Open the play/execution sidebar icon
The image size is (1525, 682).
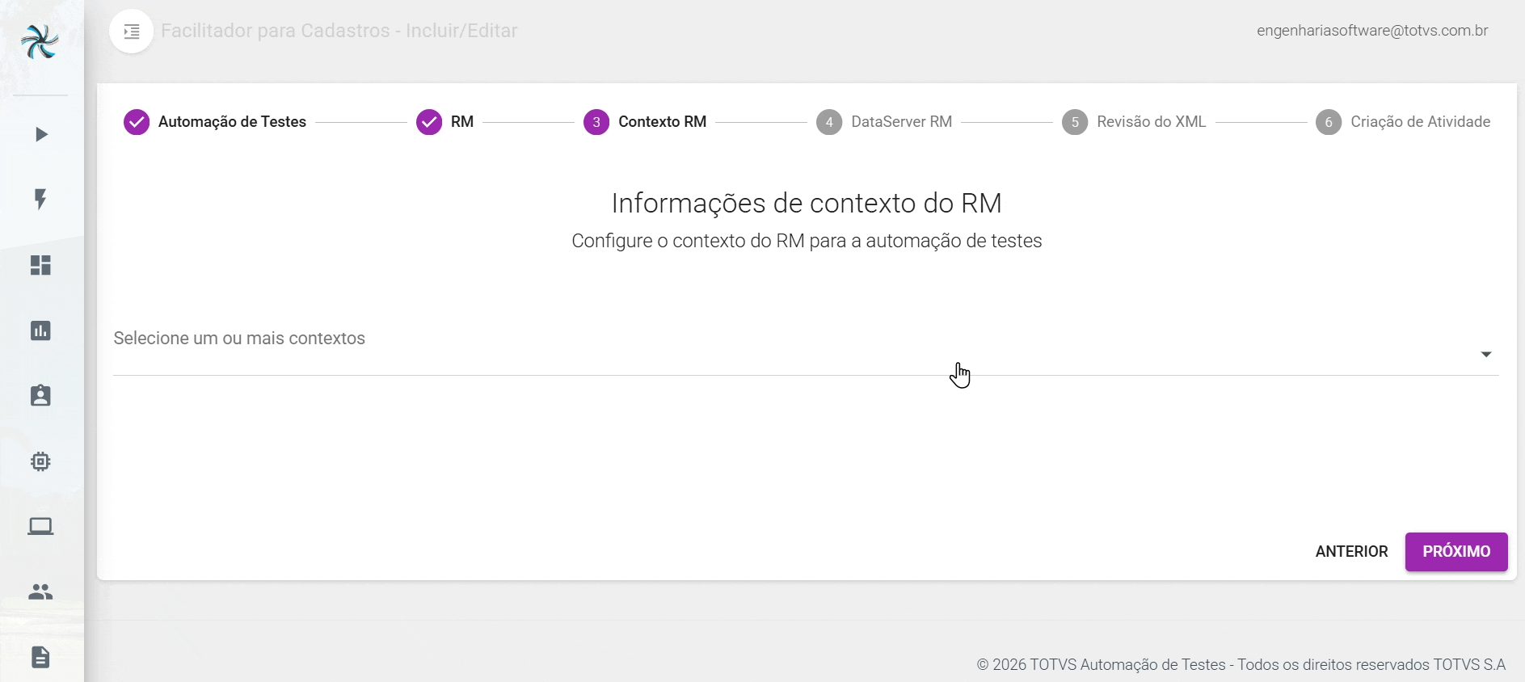click(x=41, y=134)
